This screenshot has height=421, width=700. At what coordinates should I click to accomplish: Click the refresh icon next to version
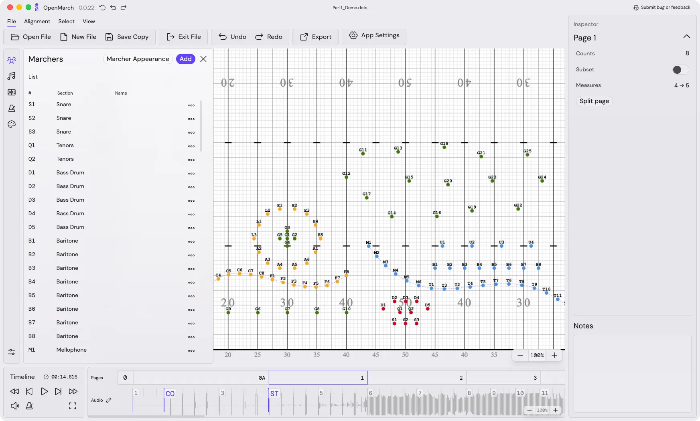(102, 8)
